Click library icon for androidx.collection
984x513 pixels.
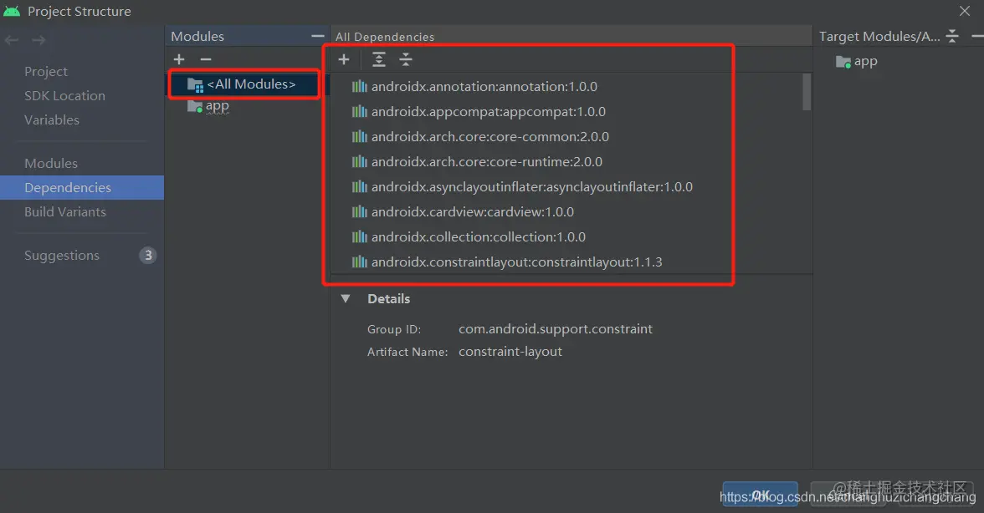[360, 236]
